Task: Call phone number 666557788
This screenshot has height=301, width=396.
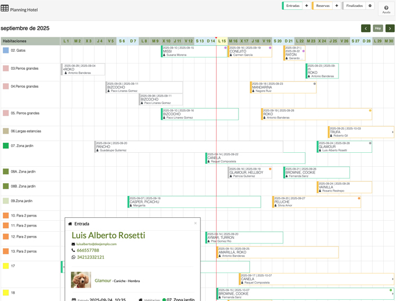Action: pos(88,250)
